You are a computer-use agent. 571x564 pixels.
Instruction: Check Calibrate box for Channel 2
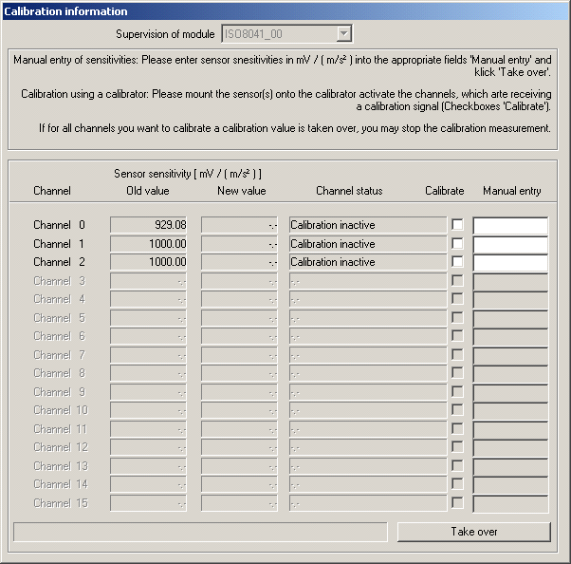point(457,262)
